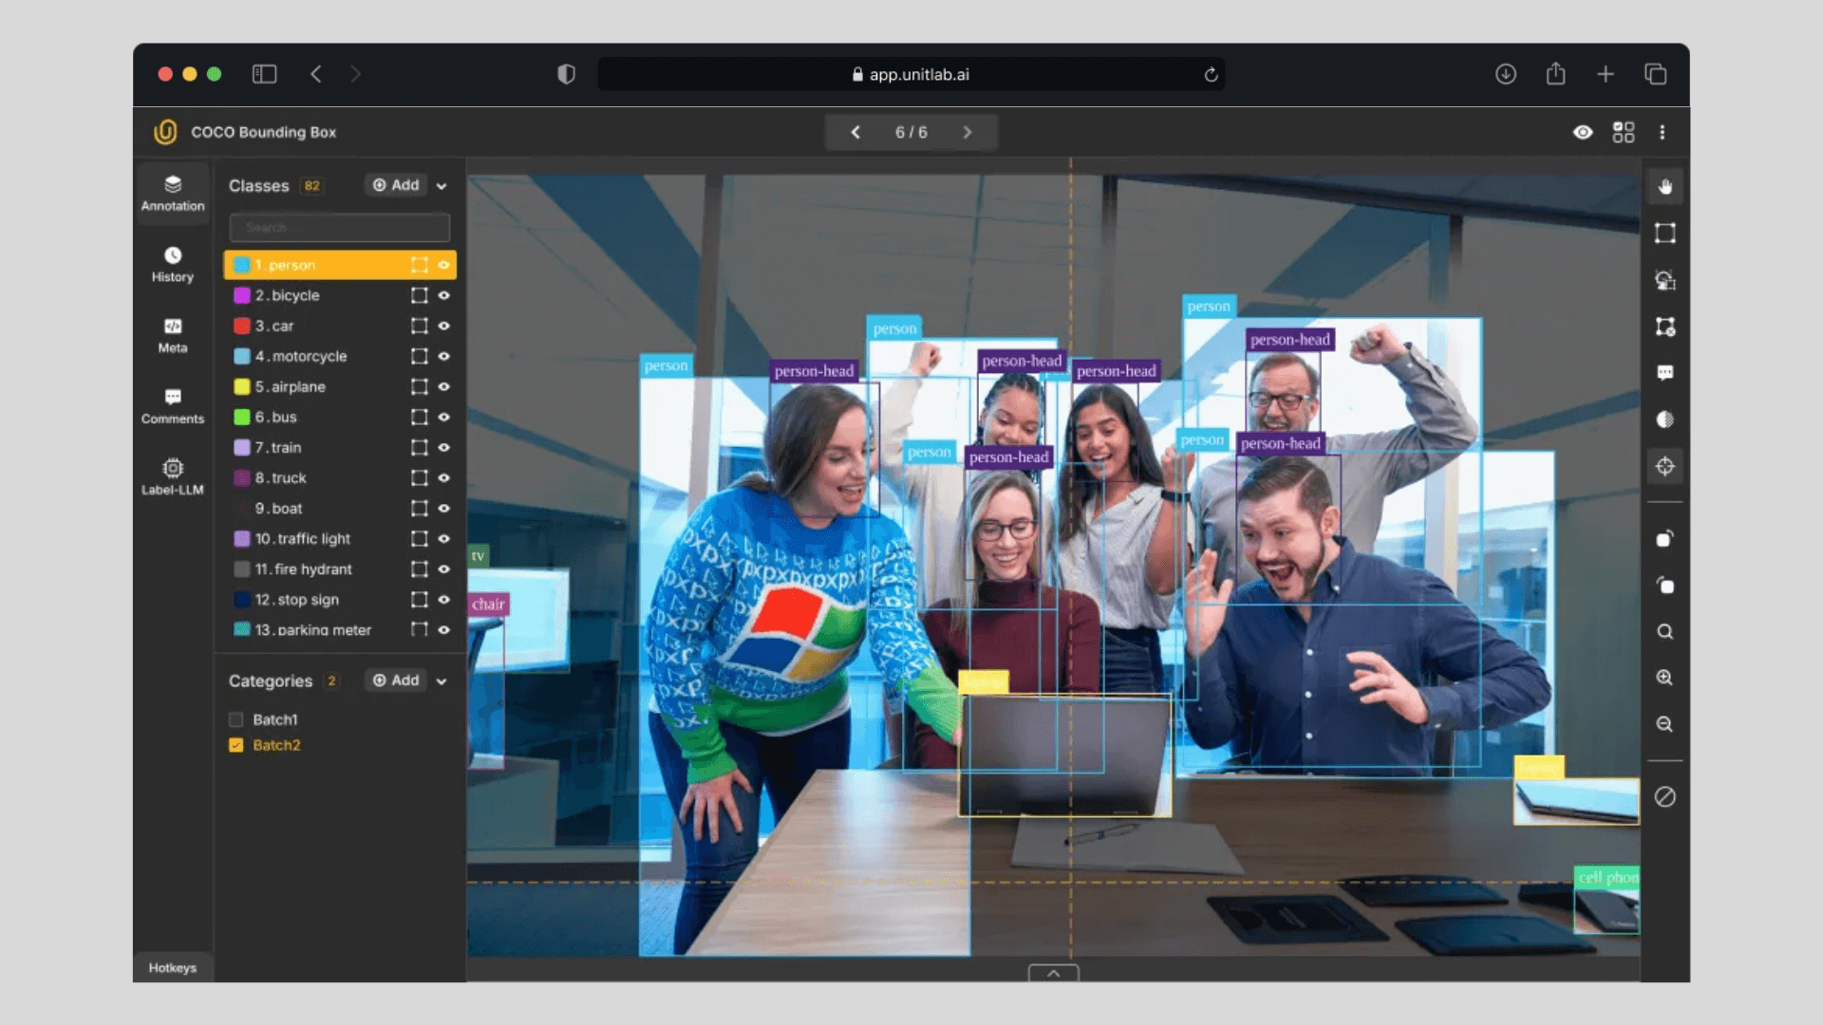This screenshot has width=1823, height=1025.
Task: Check the Batch1 category checkbox
Action: [236, 719]
